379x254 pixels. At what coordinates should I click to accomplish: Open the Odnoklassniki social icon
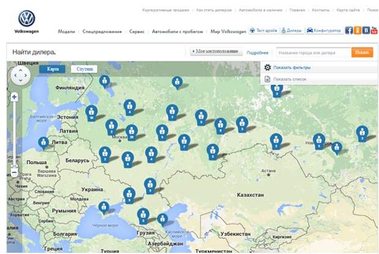click(x=358, y=30)
